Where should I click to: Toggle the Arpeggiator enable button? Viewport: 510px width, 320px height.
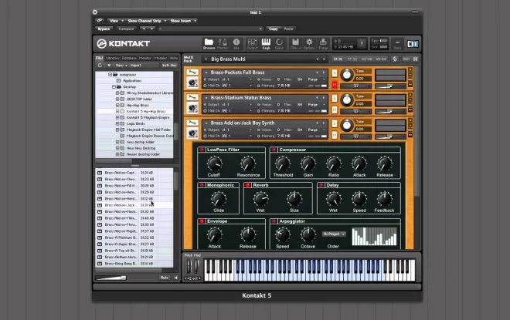(274, 221)
